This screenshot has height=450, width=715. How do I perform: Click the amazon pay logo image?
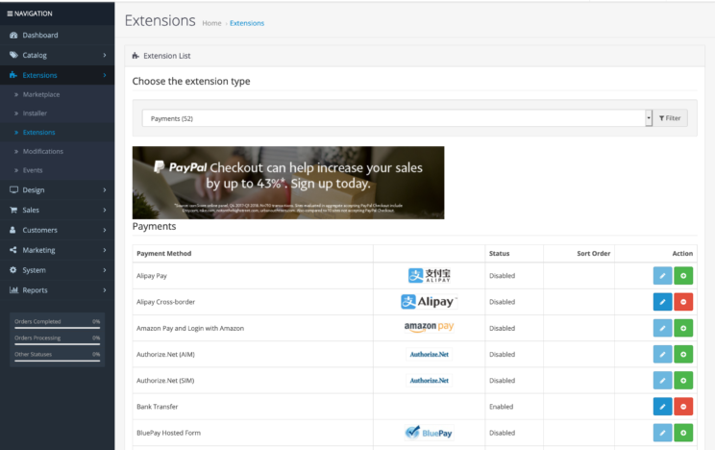tap(429, 327)
